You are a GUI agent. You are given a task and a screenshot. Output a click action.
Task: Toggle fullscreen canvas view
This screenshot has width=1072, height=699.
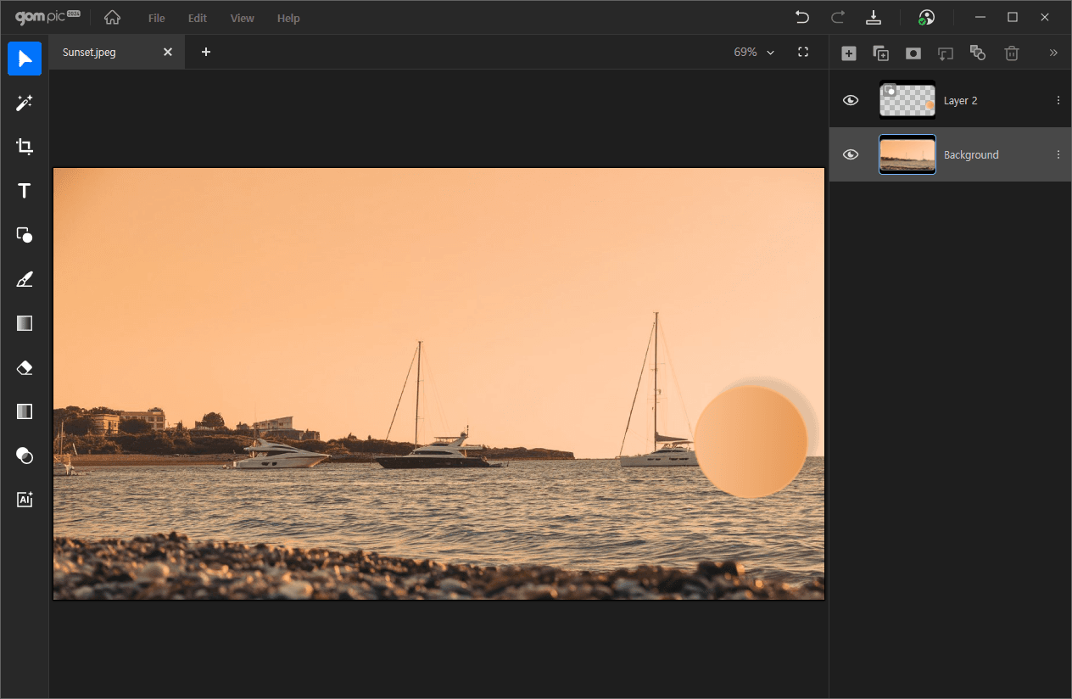pyautogui.click(x=803, y=52)
